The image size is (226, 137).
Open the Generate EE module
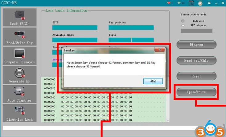(19, 75)
